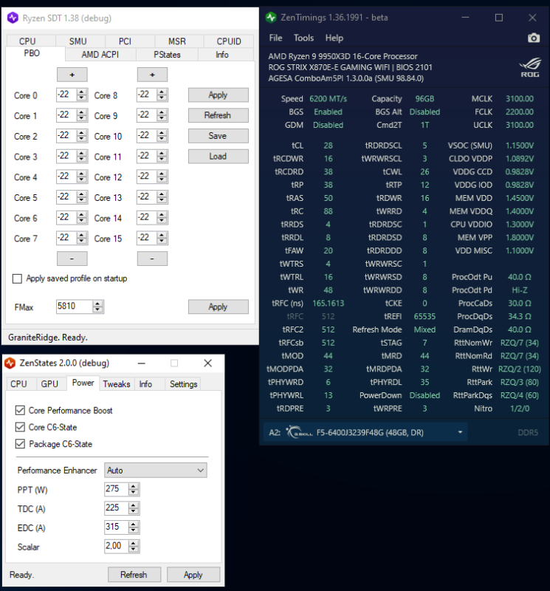
Task: Click minus button below Core 15 column
Action: point(152,259)
